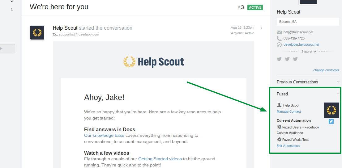Click the blue Twitter badge under Fuzed avatar
Image resolution: width=342 pixels, height=168 pixels.
click(x=331, y=121)
